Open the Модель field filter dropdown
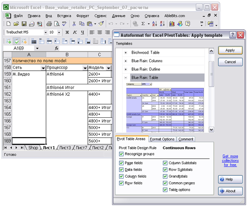 [109, 68]
